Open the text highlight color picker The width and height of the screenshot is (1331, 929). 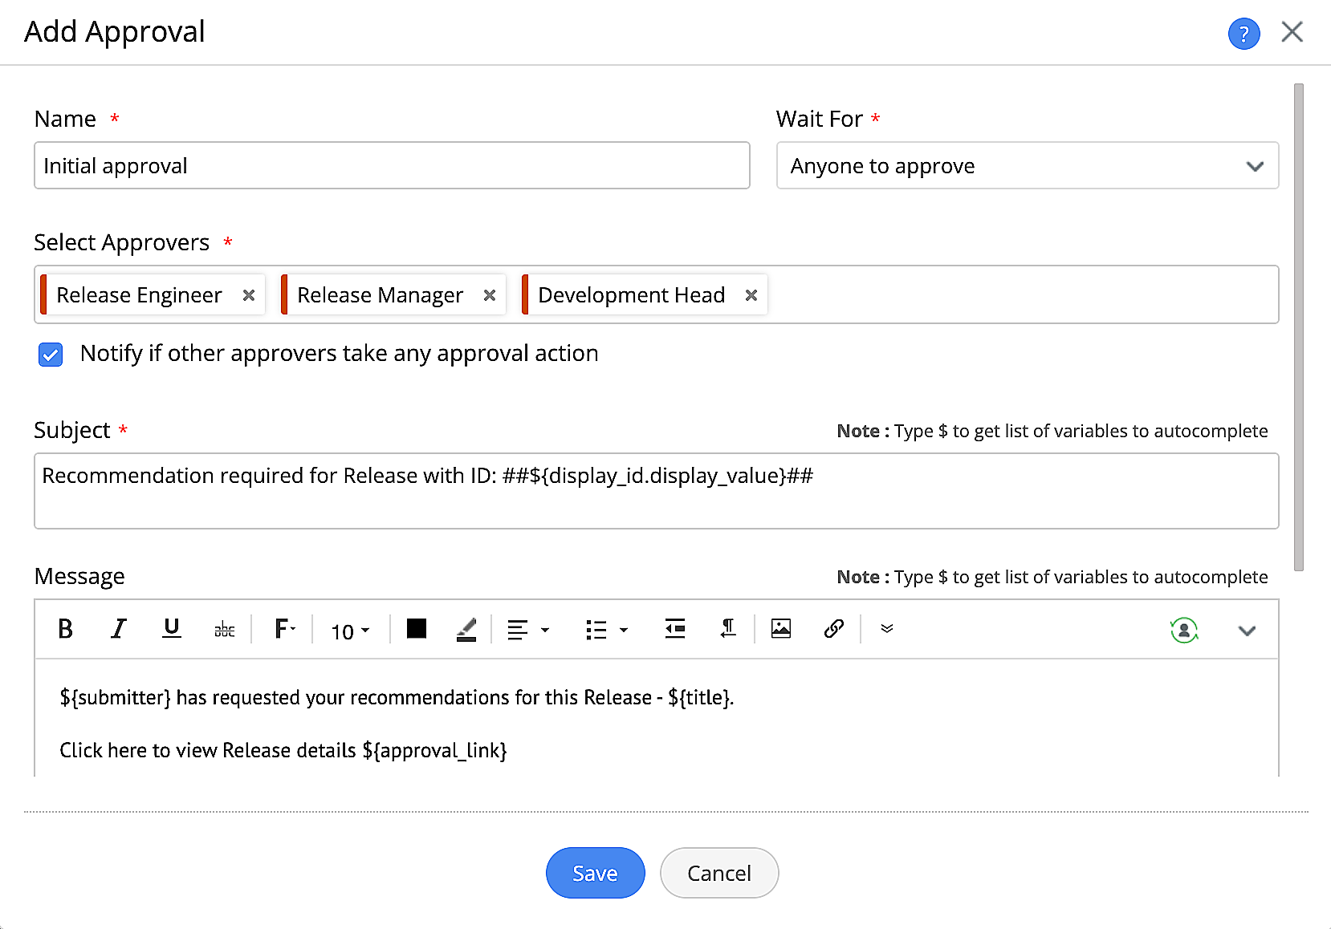click(x=466, y=629)
